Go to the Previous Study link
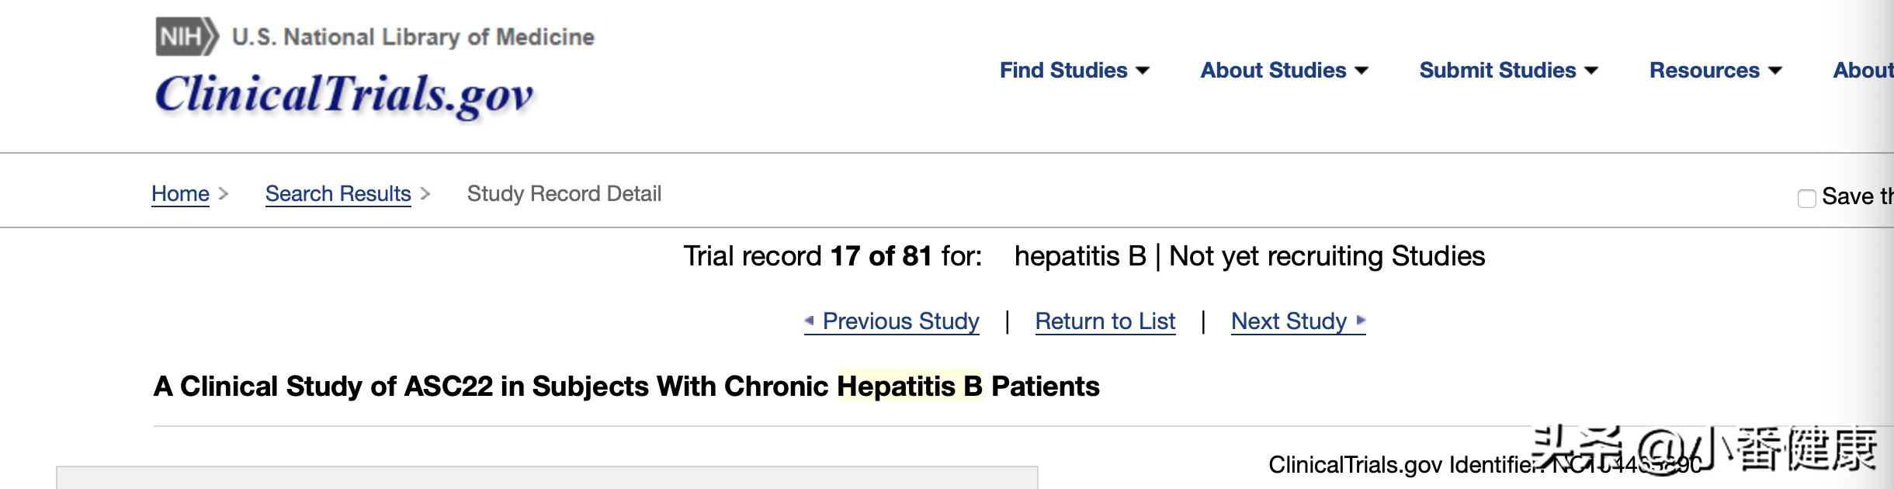1894x489 pixels. point(900,321)
